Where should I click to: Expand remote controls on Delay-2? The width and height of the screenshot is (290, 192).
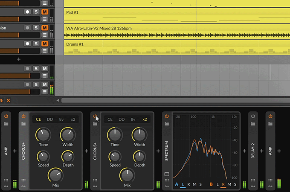[253, 180]
